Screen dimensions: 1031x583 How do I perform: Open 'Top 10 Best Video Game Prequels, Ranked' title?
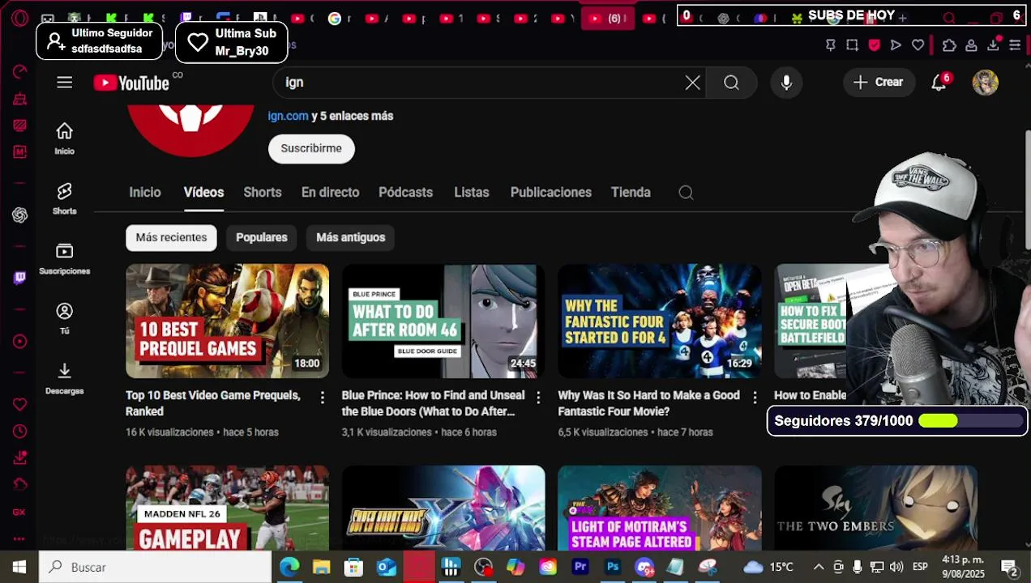point(213,403)
